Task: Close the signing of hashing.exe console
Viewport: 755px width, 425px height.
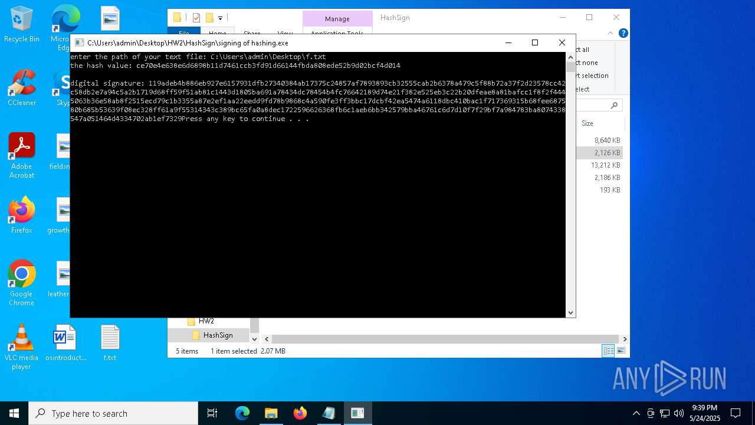Action: pyautogui.click(x=562, y=42)
